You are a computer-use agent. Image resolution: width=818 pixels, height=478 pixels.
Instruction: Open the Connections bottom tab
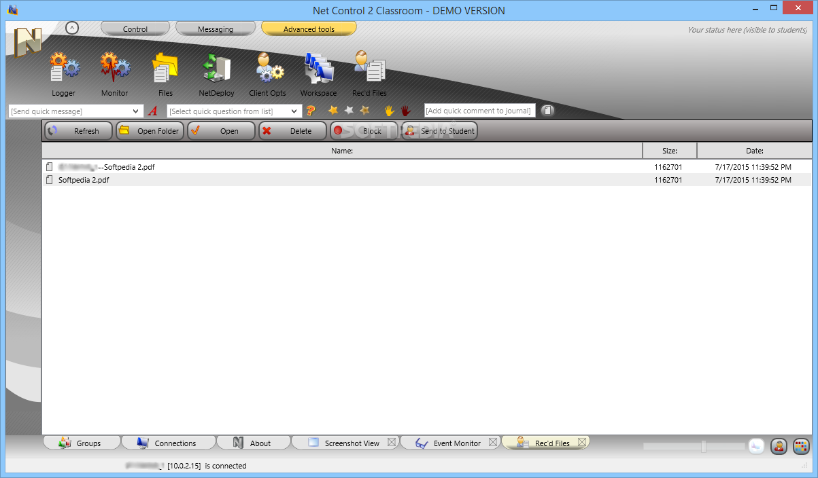(168, 443)
